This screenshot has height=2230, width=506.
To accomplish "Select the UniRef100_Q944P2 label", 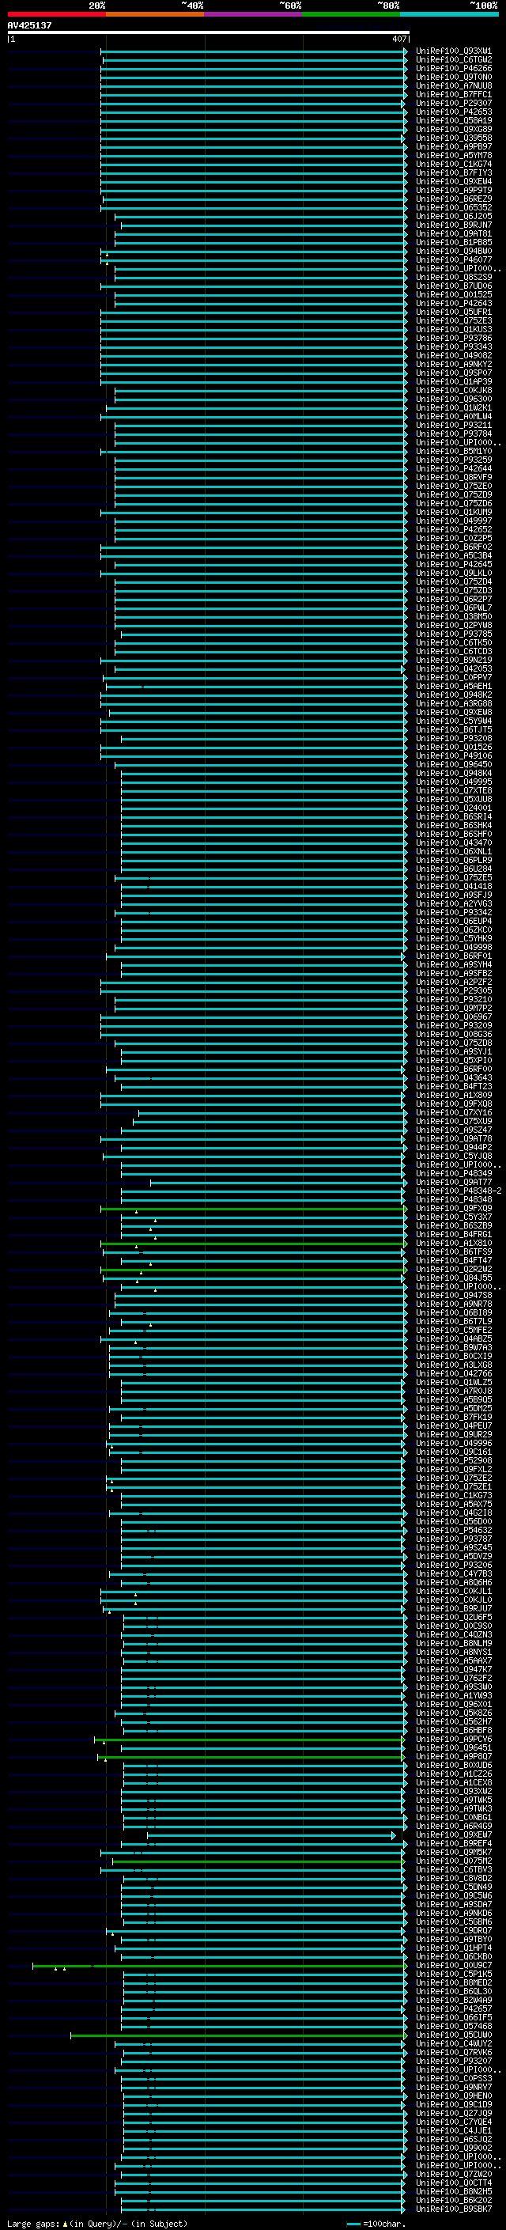I will click(453, 1148).
